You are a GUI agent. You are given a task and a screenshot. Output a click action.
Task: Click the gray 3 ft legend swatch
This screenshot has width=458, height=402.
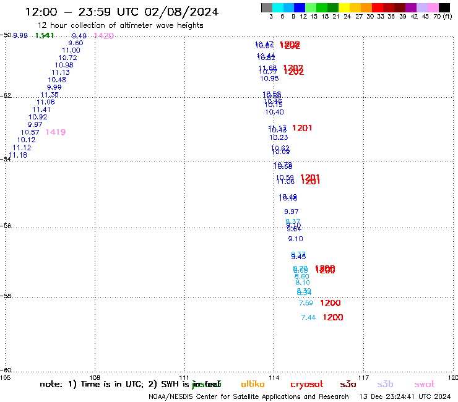pos(267,7)
